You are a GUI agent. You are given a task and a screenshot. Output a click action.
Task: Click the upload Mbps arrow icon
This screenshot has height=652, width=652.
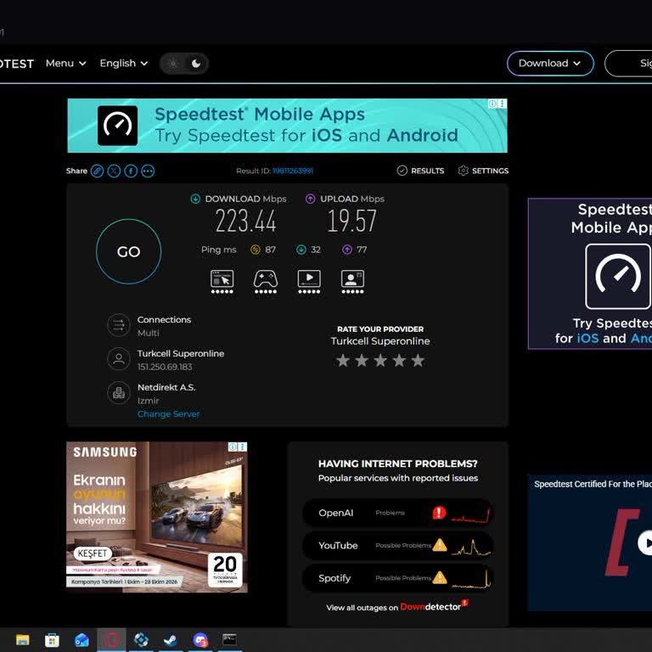310,199
